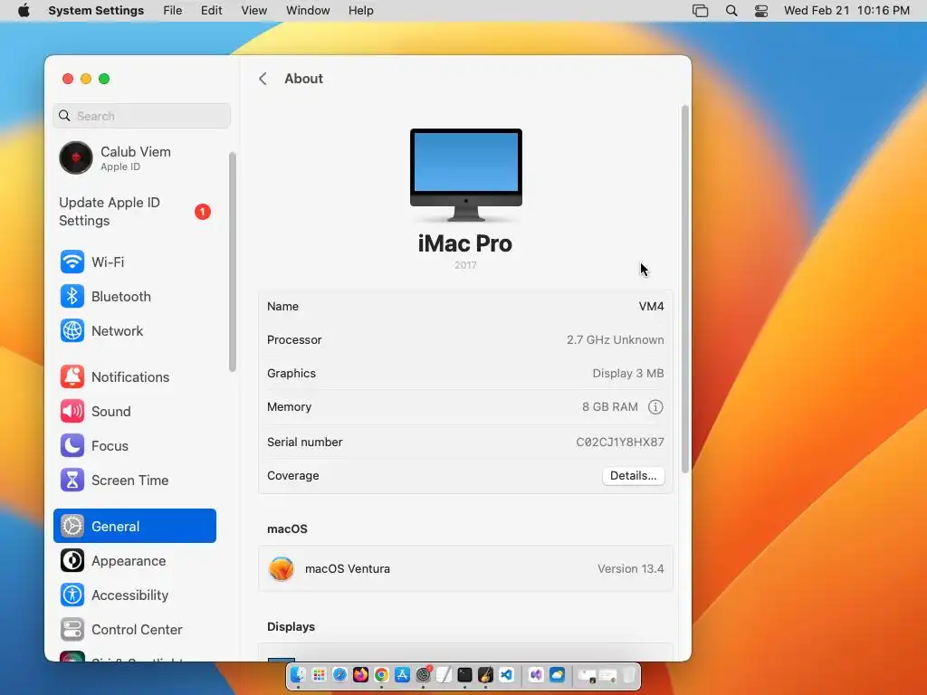The height and width of the screenshot is (695, 927).
Task: Click the settings Search field
Action: pyautogui.click(x=142, y=116)
